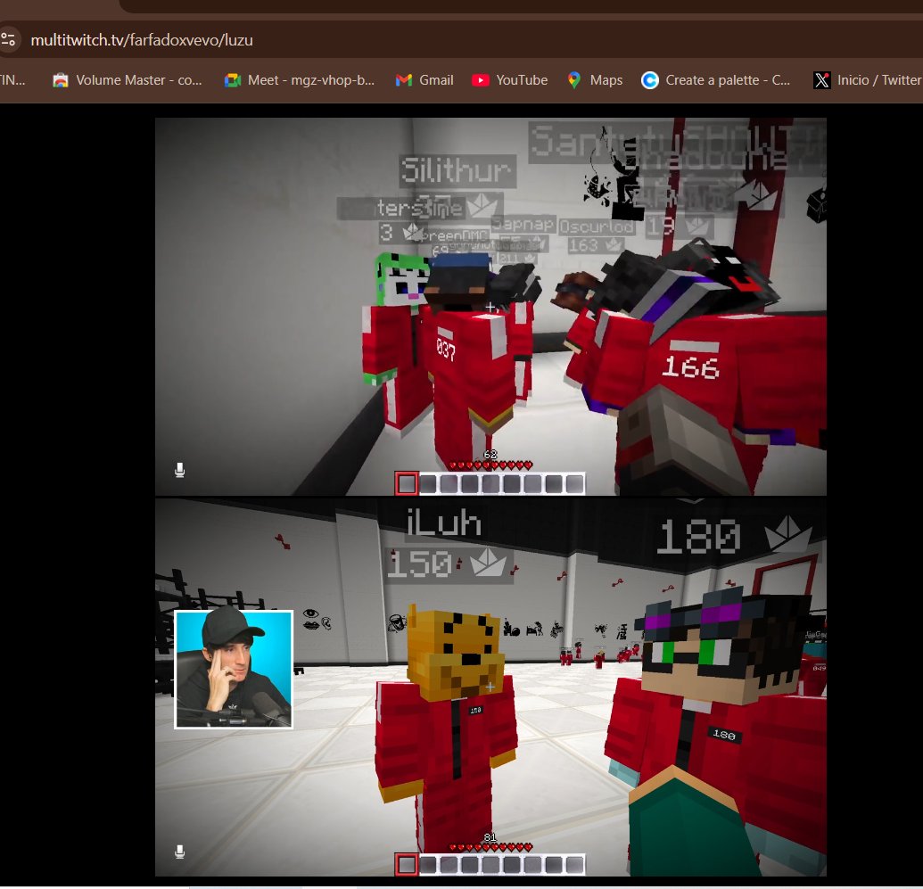
Task: Click the paper boat icon beside 180
Action: coord(787,533)
